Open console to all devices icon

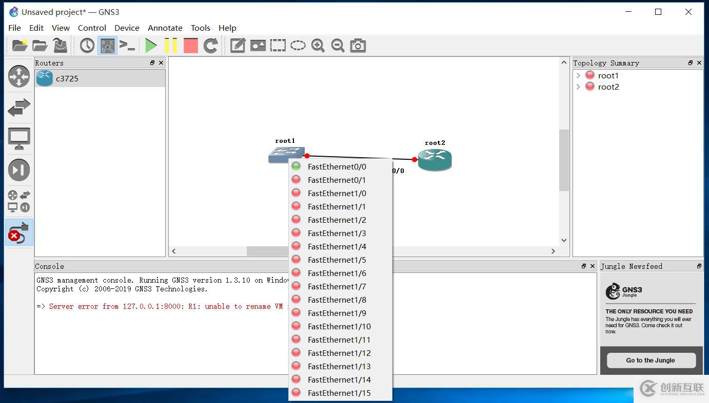tap(127, 46)
